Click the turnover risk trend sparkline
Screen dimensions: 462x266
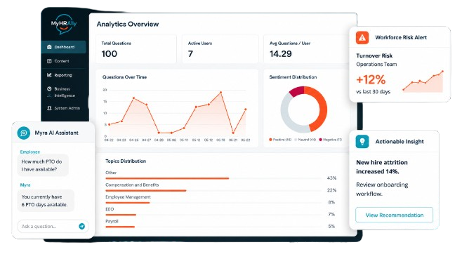[x=423, y=81]
